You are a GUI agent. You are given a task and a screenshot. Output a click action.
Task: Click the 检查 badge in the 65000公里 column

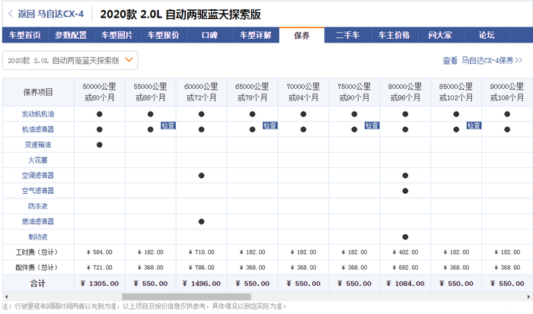pyautogui.click(x=270, y=125)
